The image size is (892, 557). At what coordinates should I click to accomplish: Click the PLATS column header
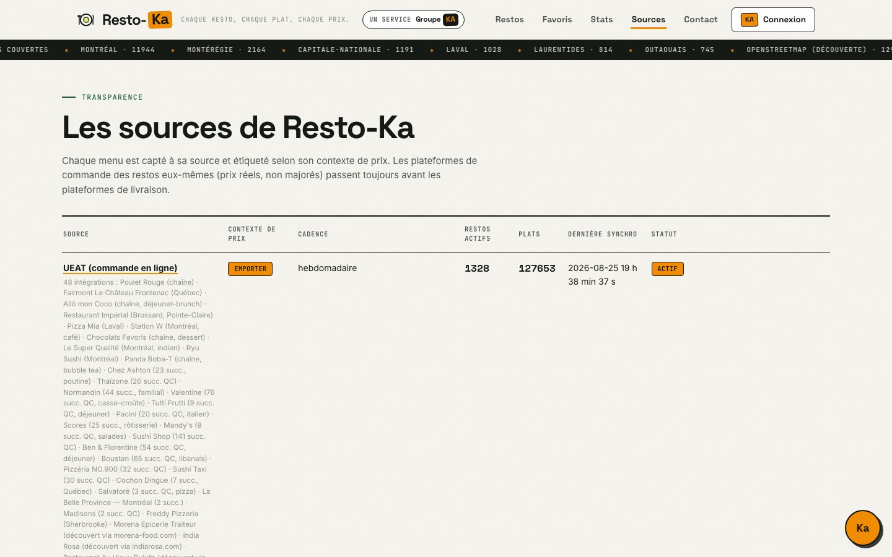529,234
